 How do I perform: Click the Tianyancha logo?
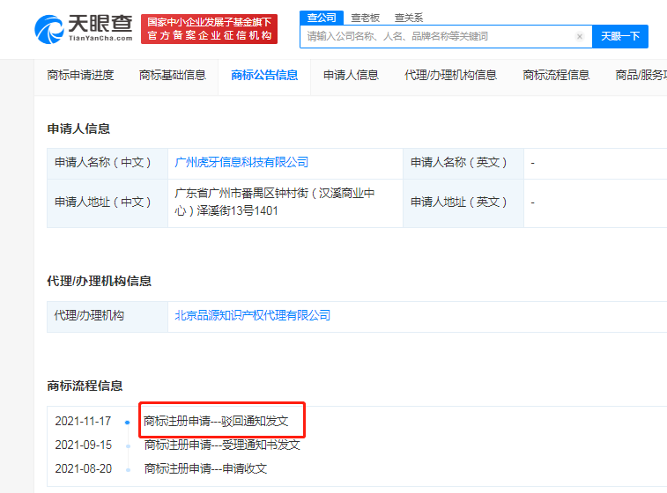(84, 29)
